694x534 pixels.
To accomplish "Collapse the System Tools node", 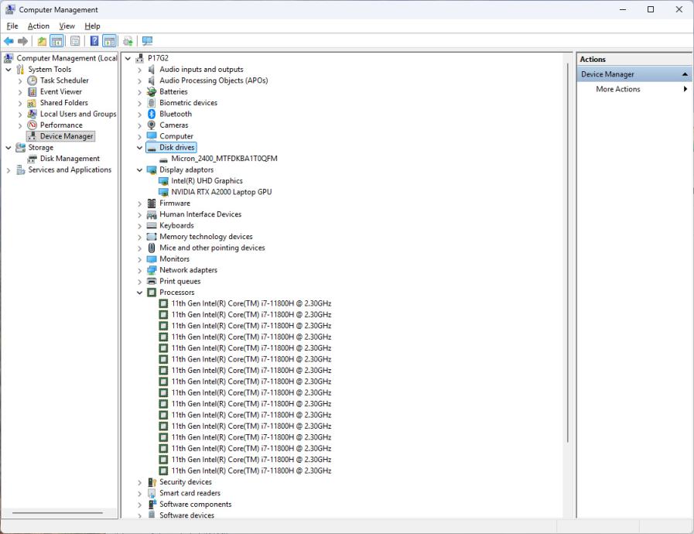I will pos(9,70).
